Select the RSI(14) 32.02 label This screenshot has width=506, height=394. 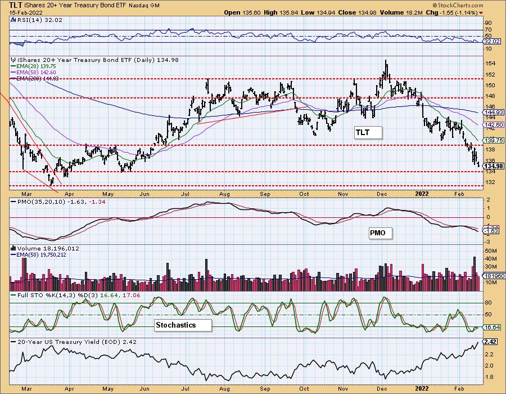[40, 20]
